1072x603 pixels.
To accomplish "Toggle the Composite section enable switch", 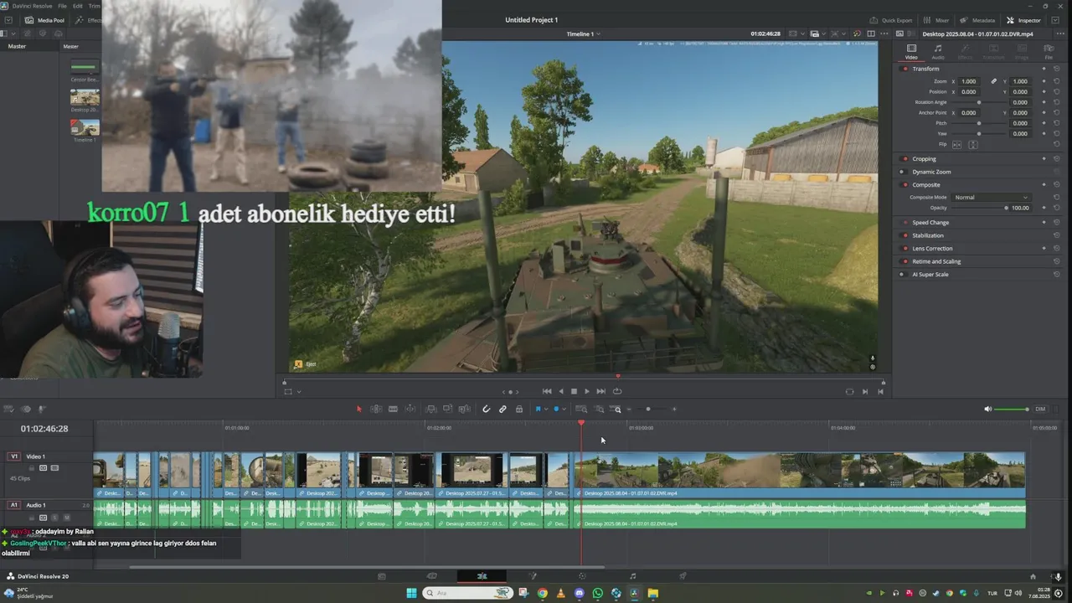I will point(904,184).
